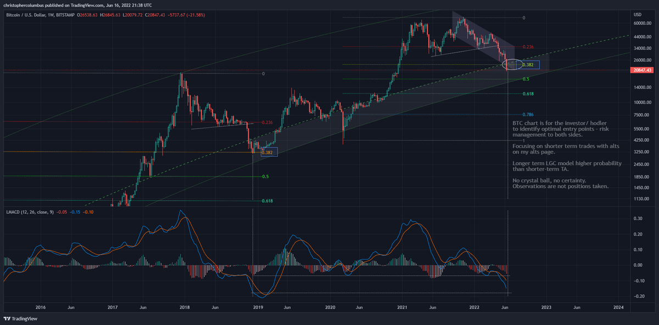
Task: Click the 10000.00 price axis label
Action: tap(641, 102)
